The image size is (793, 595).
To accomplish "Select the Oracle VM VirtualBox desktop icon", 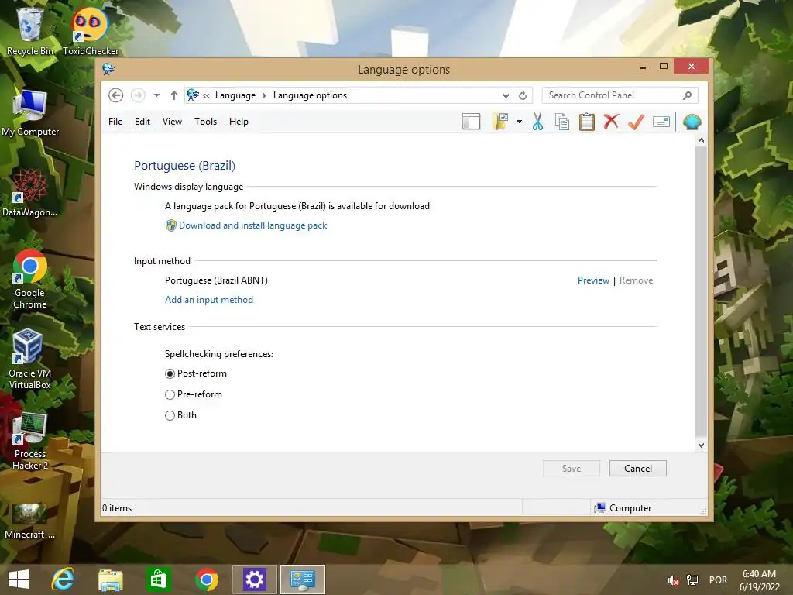I will (x=30, y=359).
